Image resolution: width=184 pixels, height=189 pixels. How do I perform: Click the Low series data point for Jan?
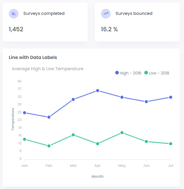(x=25, y=139)
